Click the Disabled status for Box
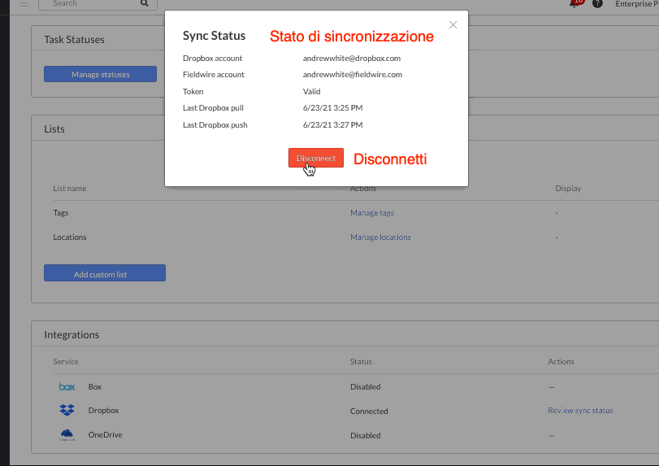This screenshot has width=659, height=466. coord(365,386)
